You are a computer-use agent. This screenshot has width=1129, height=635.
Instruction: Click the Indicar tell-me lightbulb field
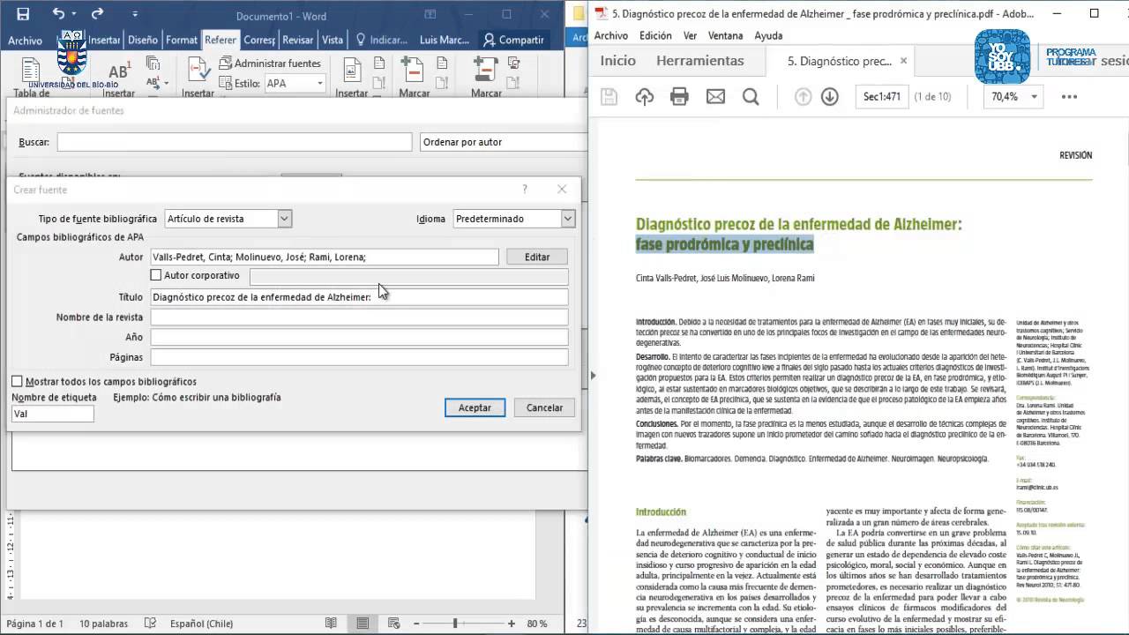click(x=381, y=40)
